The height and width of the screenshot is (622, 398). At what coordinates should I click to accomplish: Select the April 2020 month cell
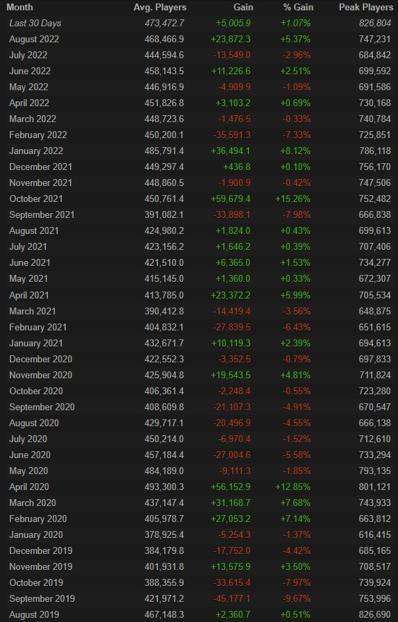[29, 487]
